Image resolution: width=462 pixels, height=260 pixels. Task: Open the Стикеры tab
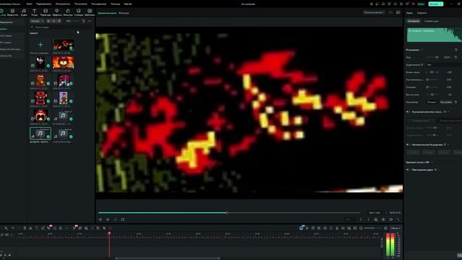point(79,12)
